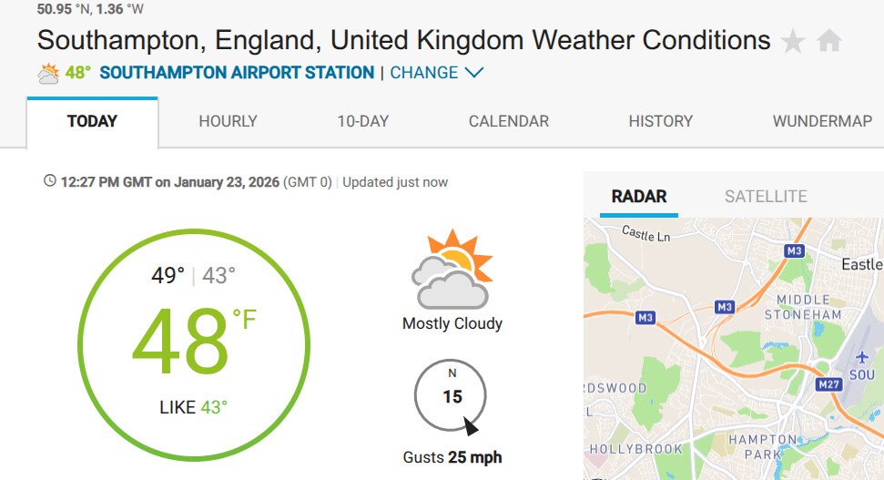This screenshot has height=480, width=884.
Task: Select the Radar map view
Action: click(x=639, y=197)
